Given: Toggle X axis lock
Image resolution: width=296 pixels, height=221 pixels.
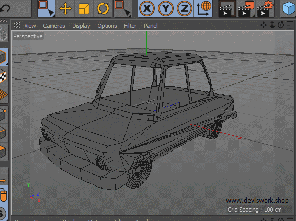Looking at the screenshot, I should tap(147, 8).
